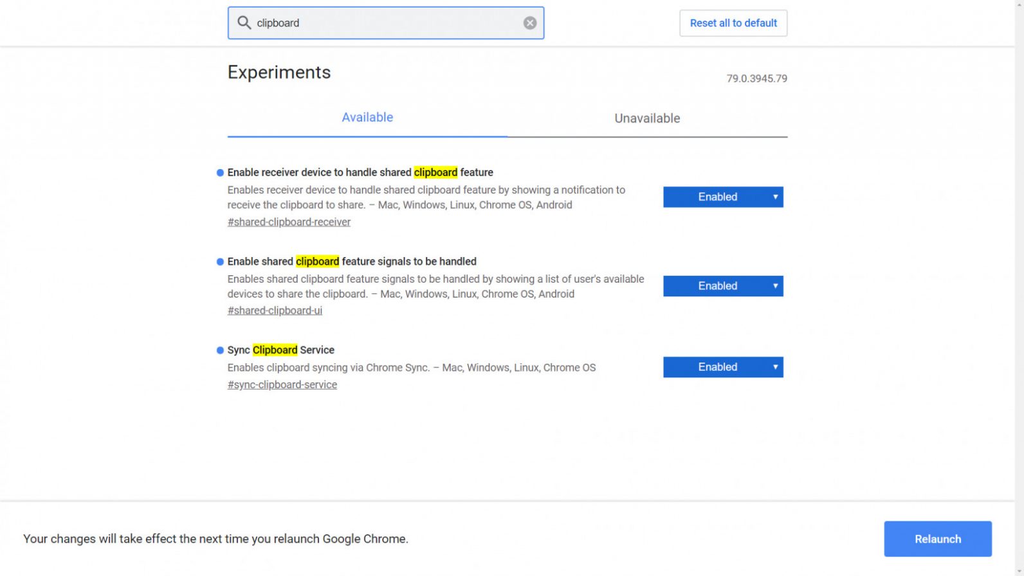Image resolution: width=1024 pixels, height=576 pixels.
Task: Open the shared-clipboard-ui flag link
Action: coord(275,310)
